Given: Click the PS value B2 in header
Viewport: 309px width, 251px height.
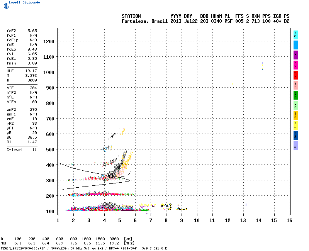Looking at the screenshot, I should click(x=287, y=21).
